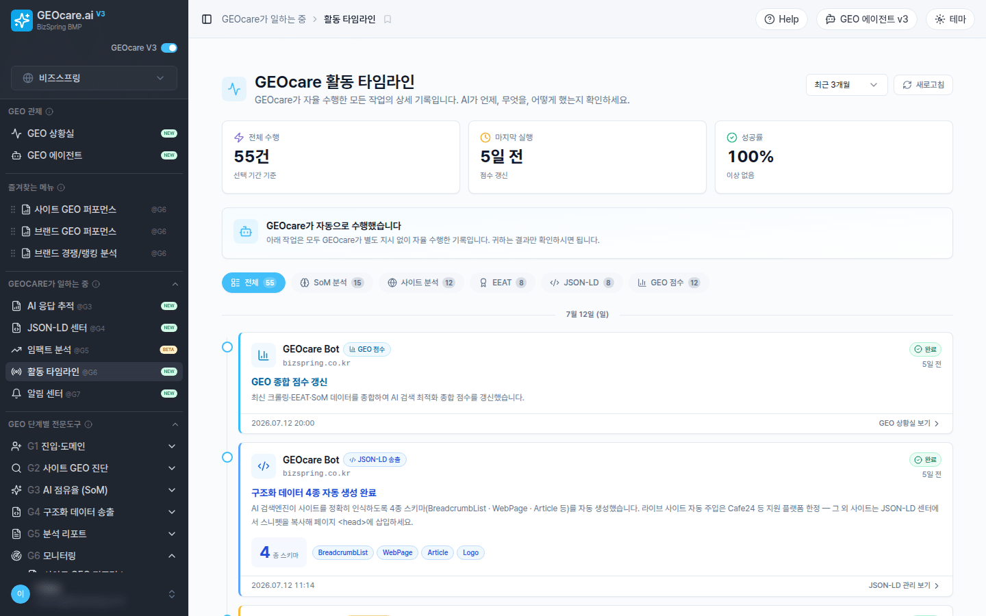This screenshot has height=616, width=986.
Task: Click the user avatar in sidebar footer
Action: point(21,594)
